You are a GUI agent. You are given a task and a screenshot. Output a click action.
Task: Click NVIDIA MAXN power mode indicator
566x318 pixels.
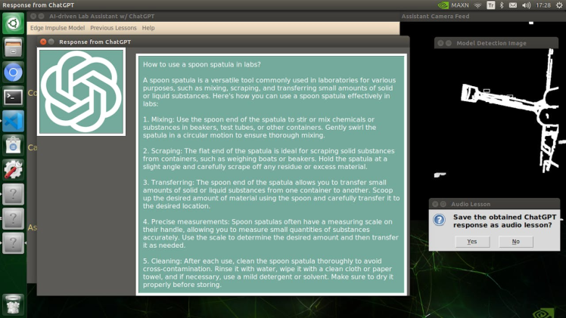pos(453,5)
